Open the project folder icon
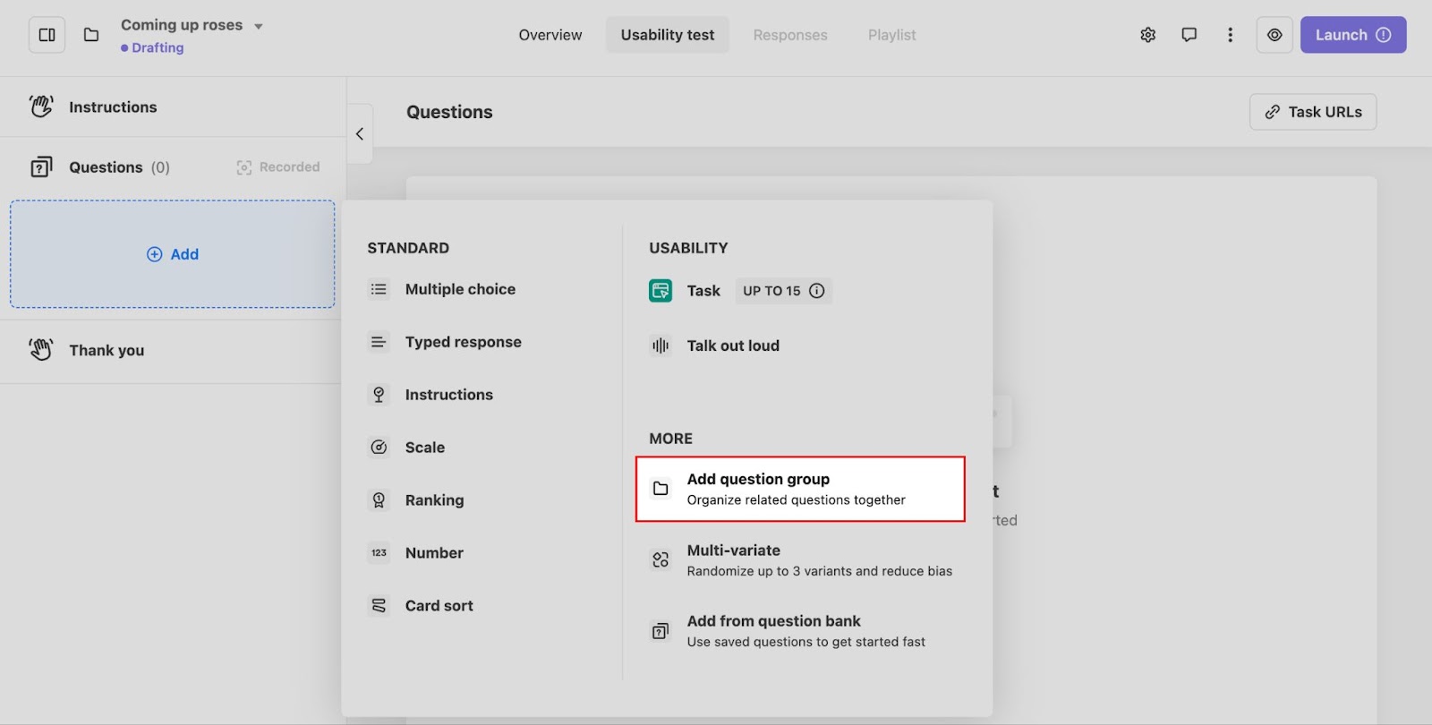This screenshot has width=1432, height=725. tap(91, 35)
